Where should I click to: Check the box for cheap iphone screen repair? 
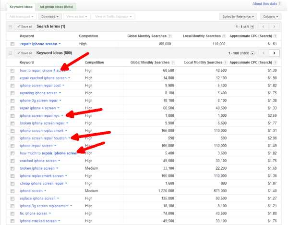[12, 184]
